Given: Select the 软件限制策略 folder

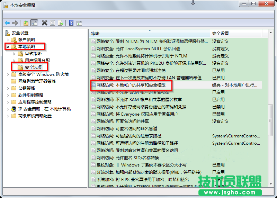Looking at the screenshot, I should pos(31,95).
